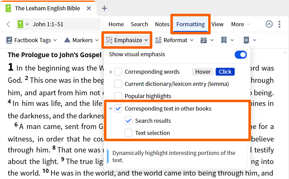Image resolution: width=289 pixels, height=179 pixels.
Task: Open the View tab
Action: 217,24
